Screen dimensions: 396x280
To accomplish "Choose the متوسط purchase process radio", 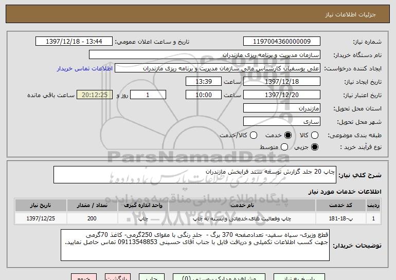I will click(x=284, y=147).
